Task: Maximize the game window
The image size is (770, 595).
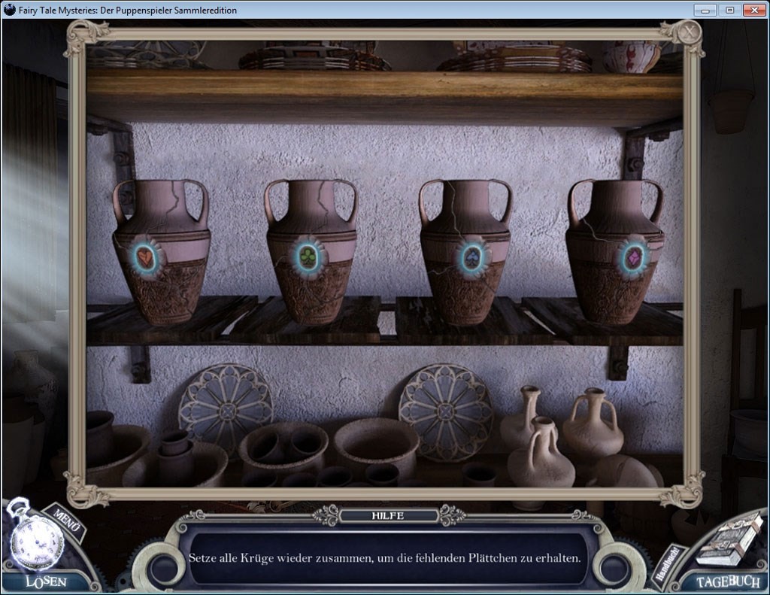Action: 729,10
